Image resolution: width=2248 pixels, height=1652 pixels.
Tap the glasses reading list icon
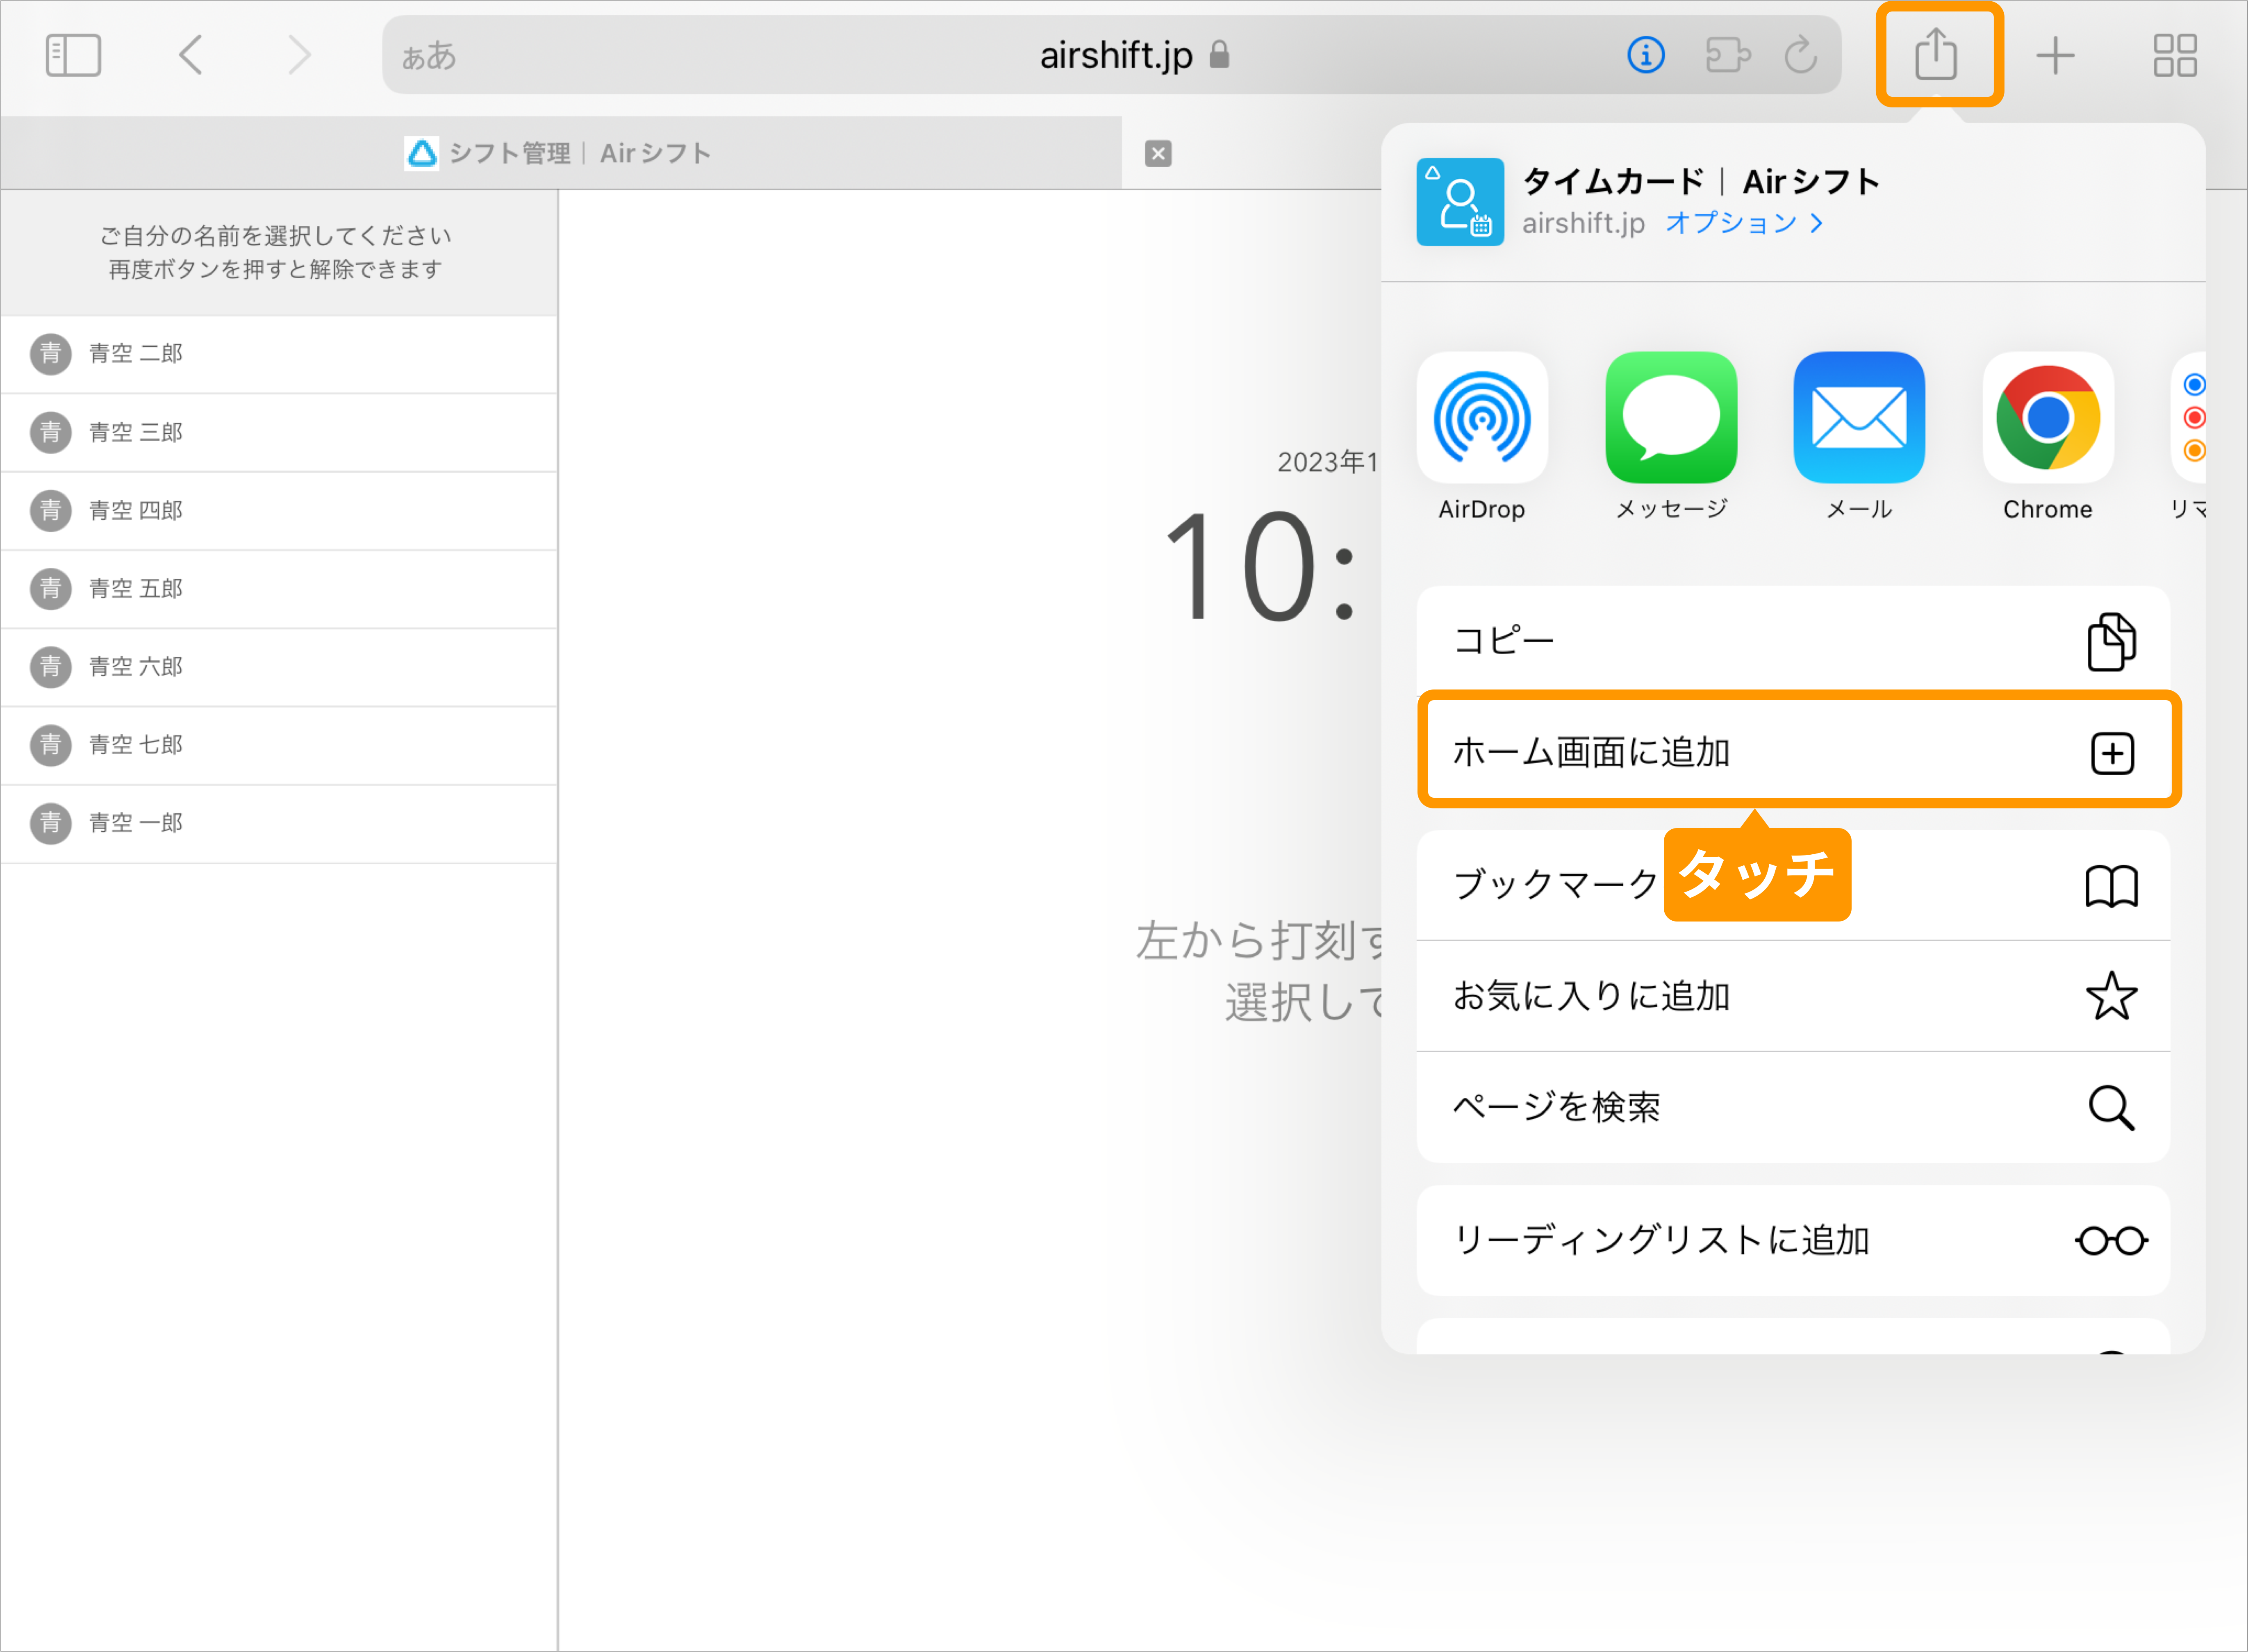click(2111, 1241)
